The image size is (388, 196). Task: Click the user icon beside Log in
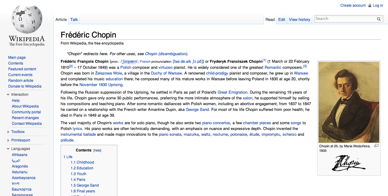click(370, 5)
